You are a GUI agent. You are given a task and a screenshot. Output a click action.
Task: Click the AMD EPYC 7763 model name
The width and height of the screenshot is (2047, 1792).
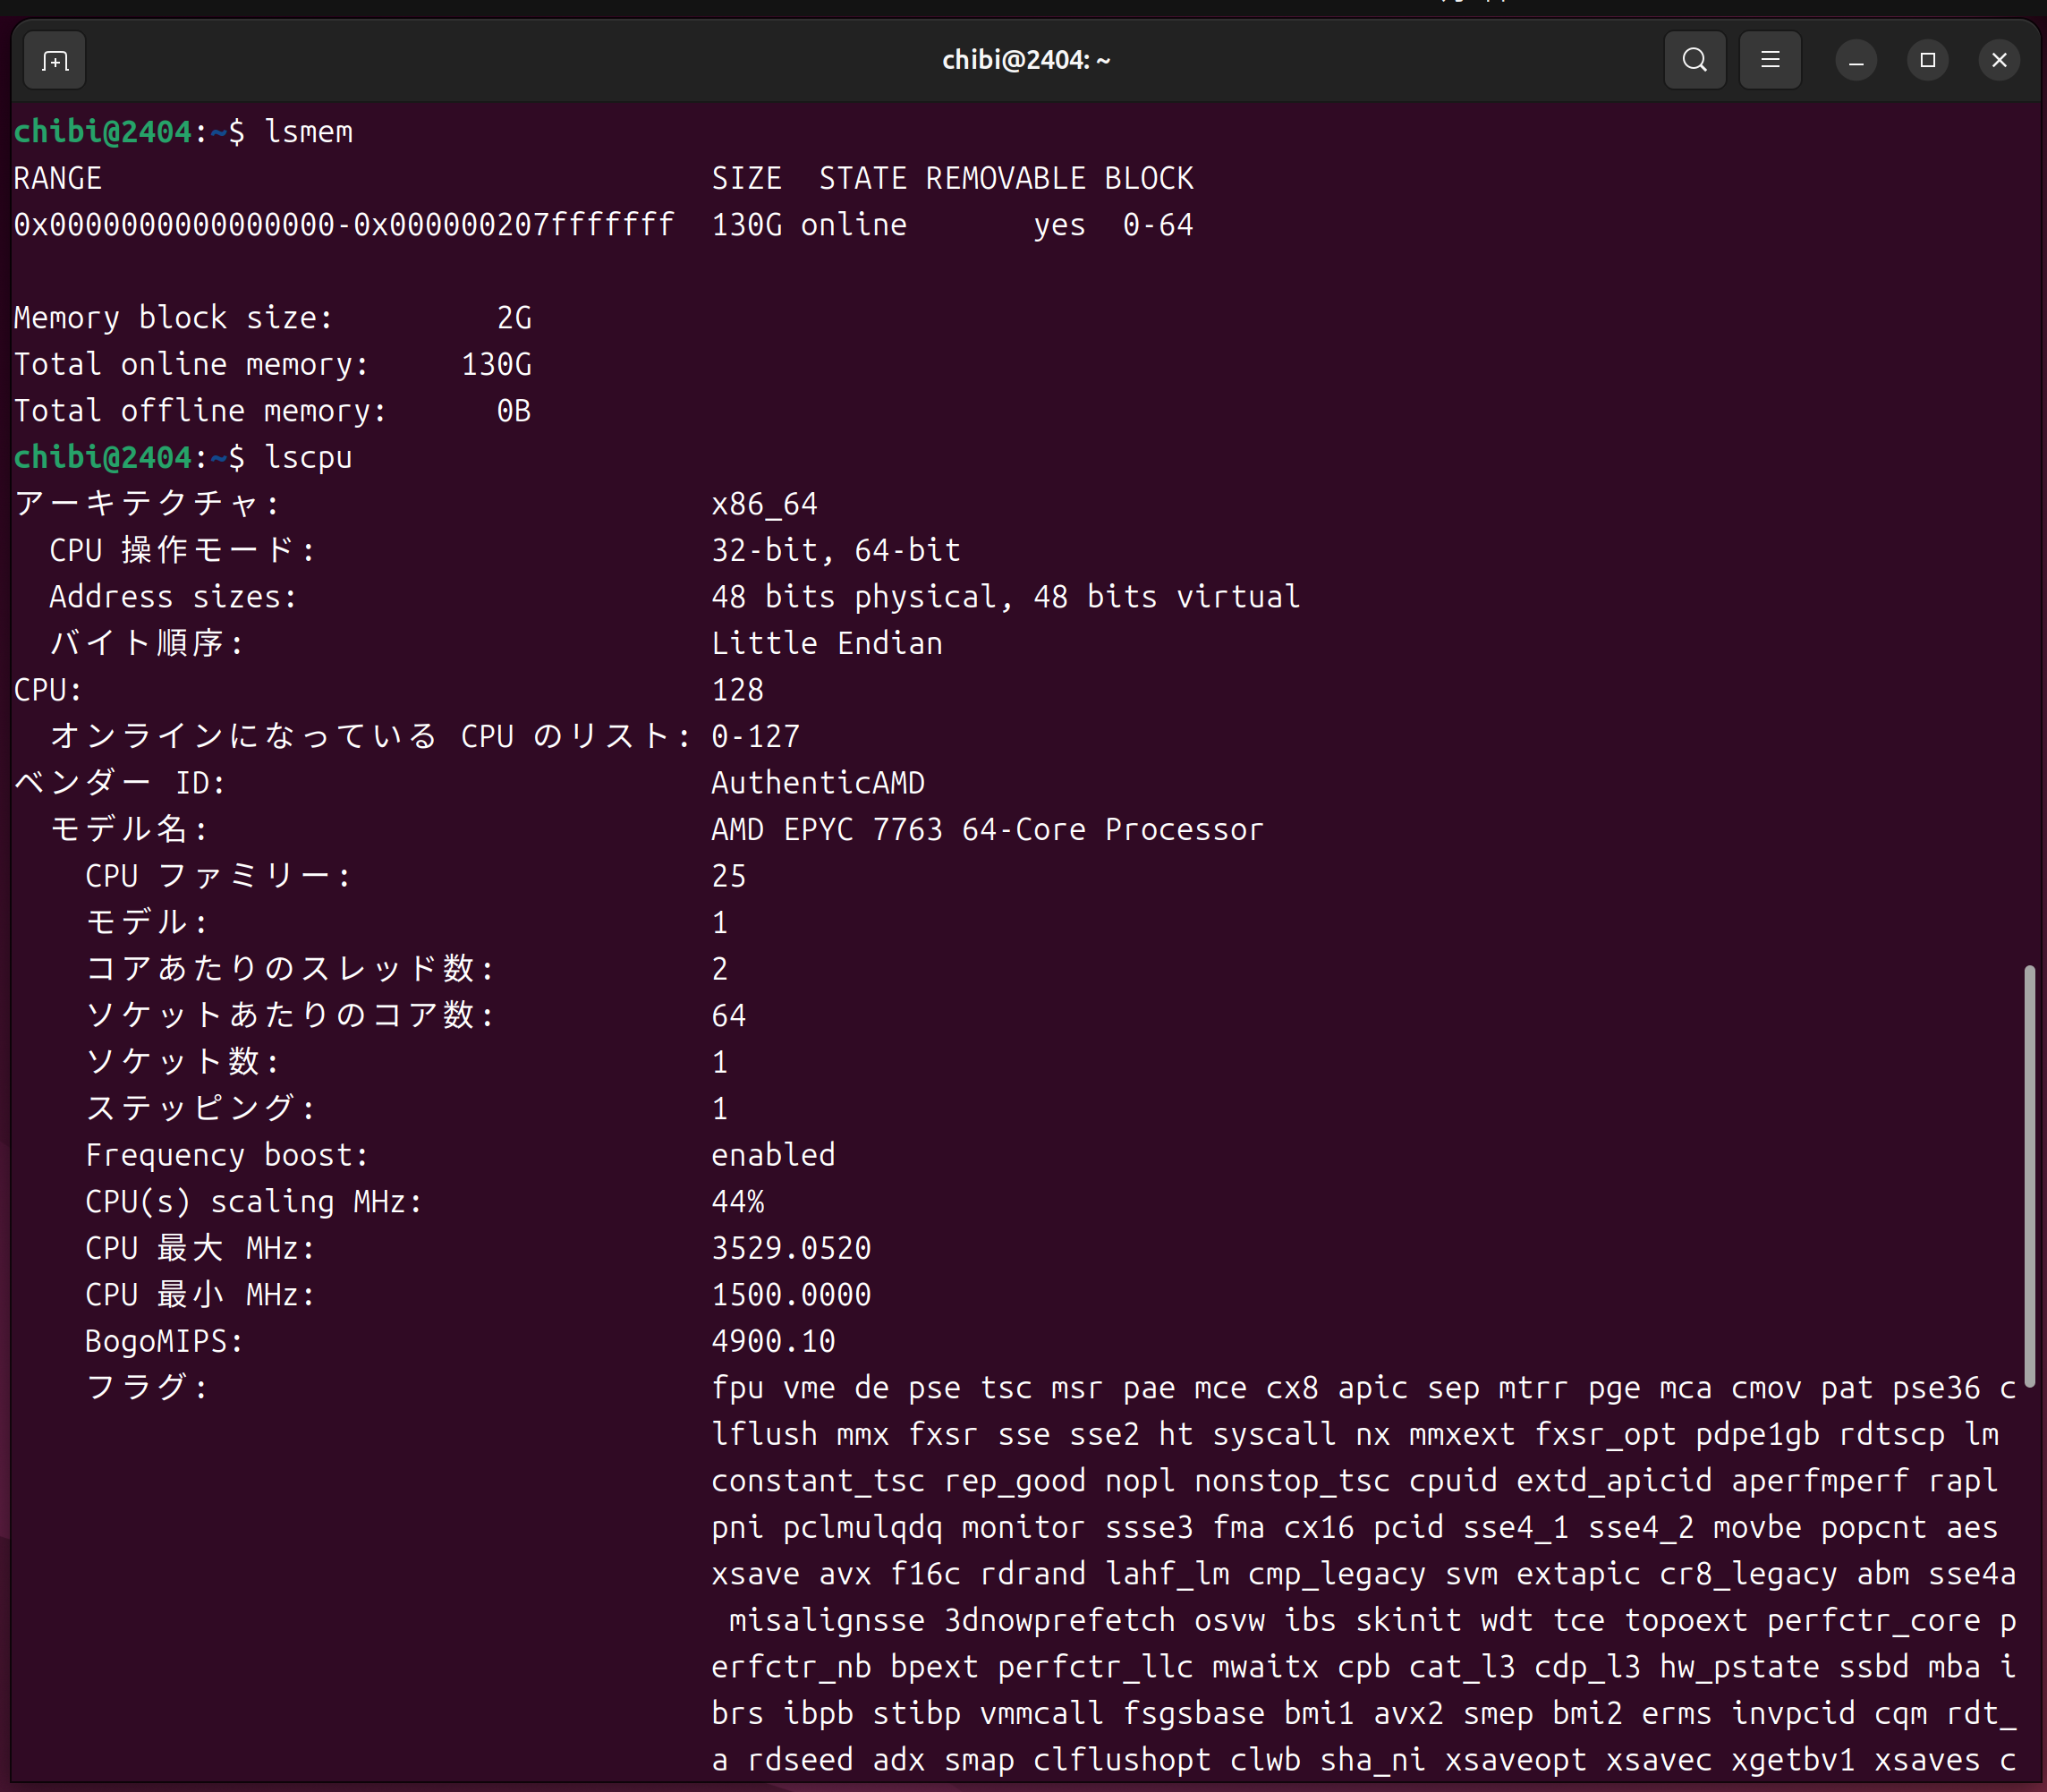pyautogui.click(x=986, y=830)
